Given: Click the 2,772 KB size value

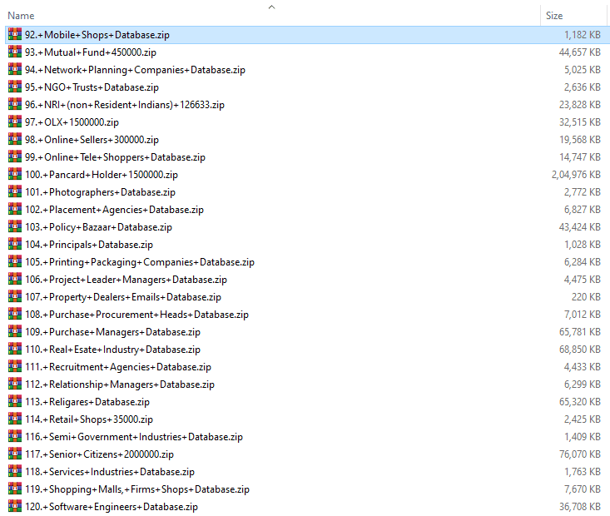Looking at the screenshot, I should click(x=583, y=192).
